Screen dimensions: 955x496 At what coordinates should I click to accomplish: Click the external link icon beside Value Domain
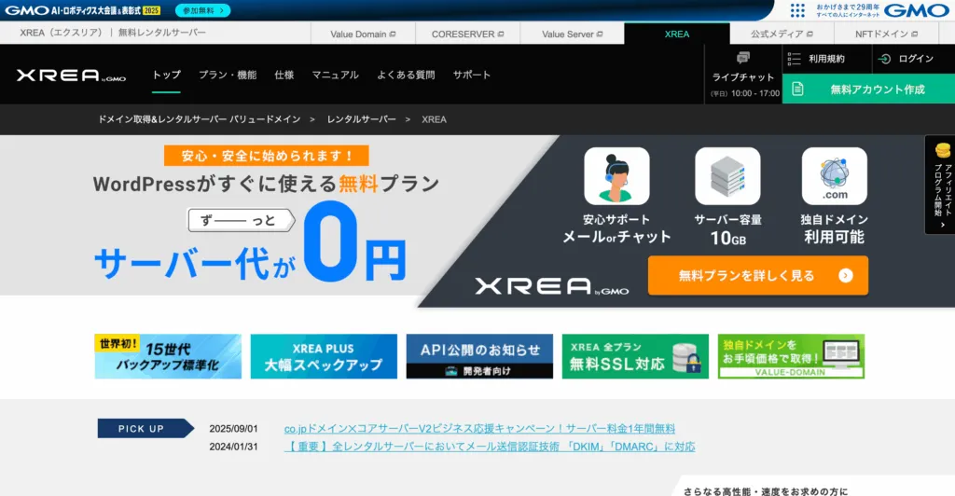pos(393,34)
